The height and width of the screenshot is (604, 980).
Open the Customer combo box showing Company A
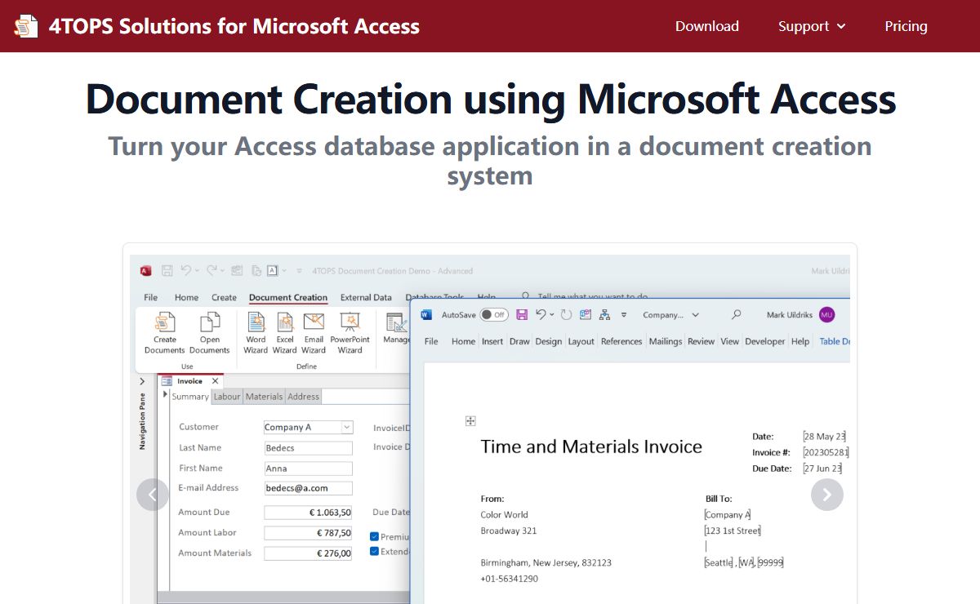pos(308,427)
